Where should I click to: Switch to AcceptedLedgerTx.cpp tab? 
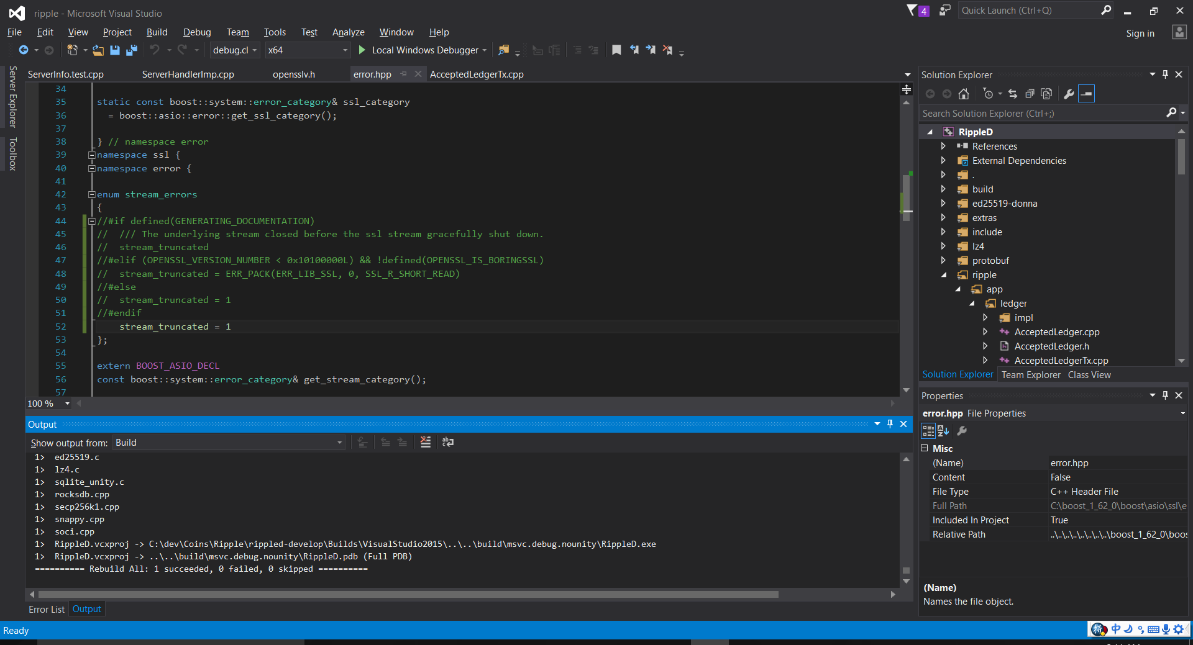(x=477, y=74)
